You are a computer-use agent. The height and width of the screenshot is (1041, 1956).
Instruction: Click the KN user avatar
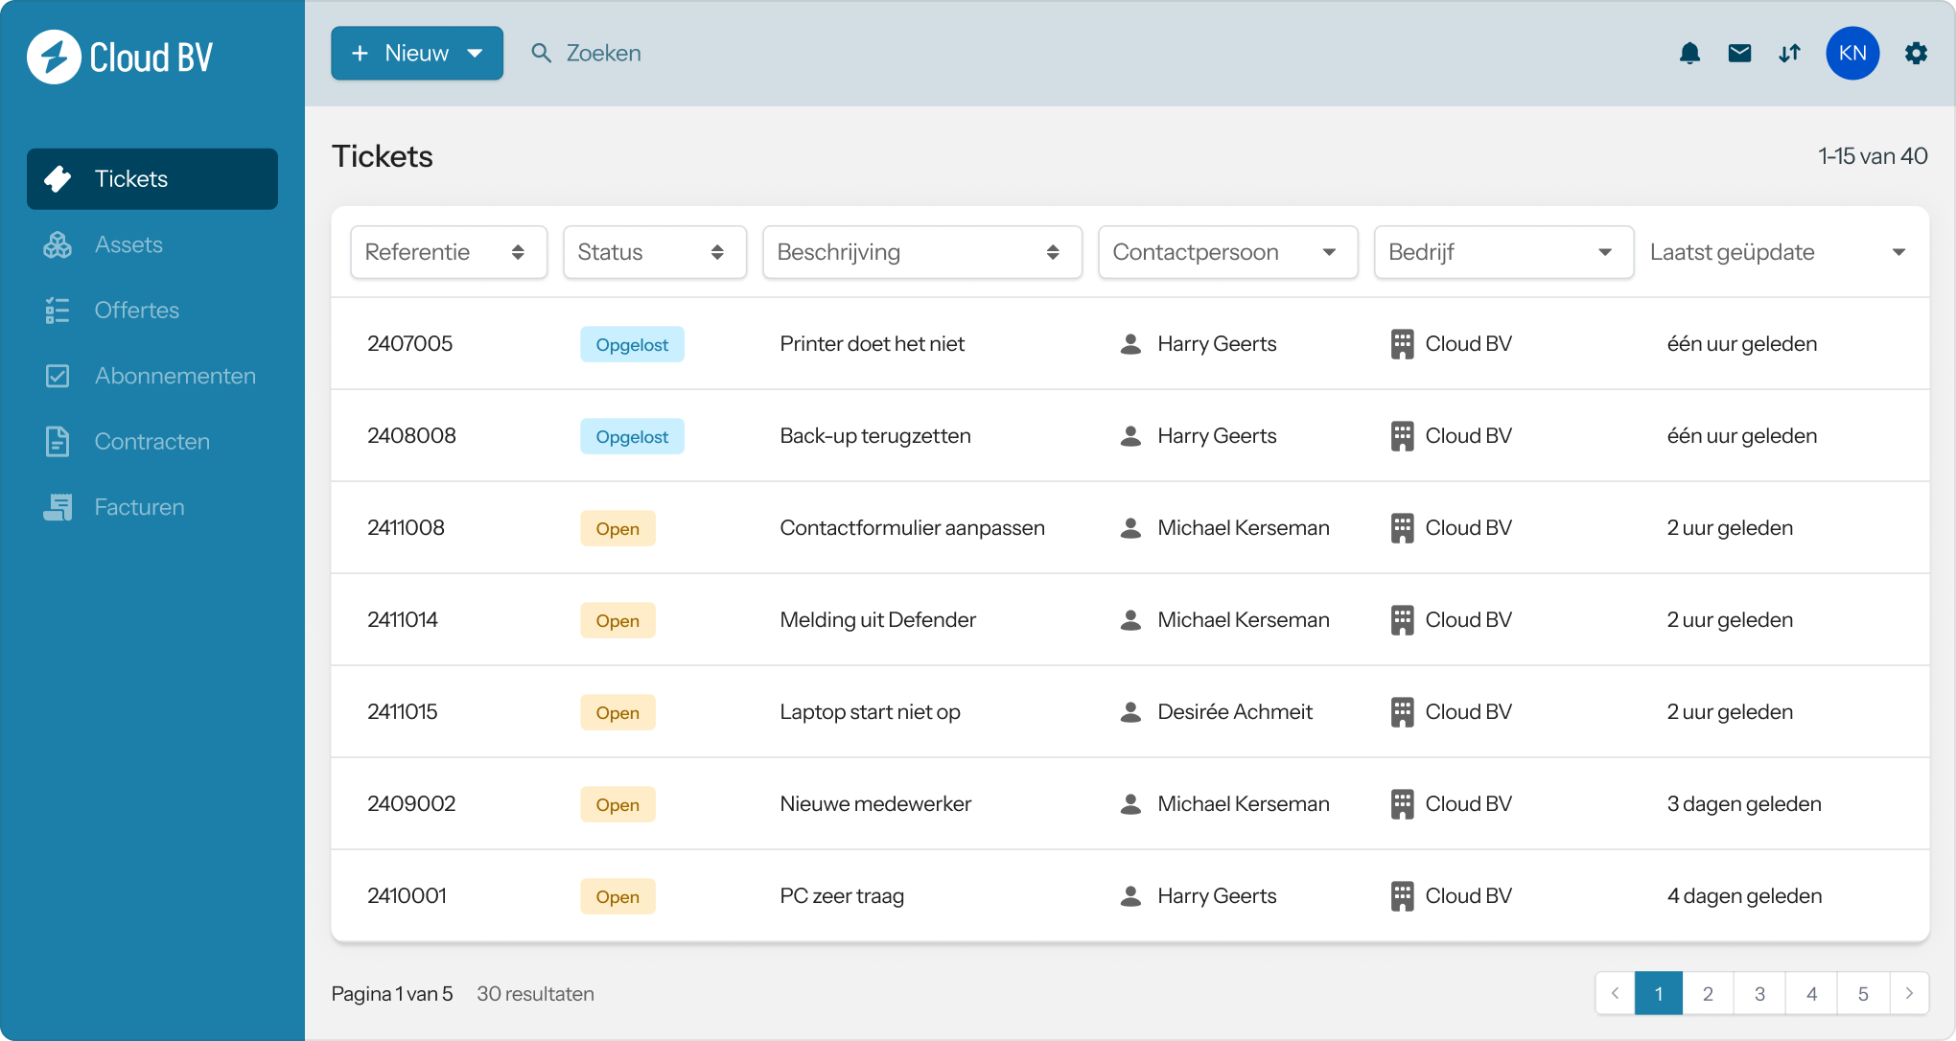1851,54
